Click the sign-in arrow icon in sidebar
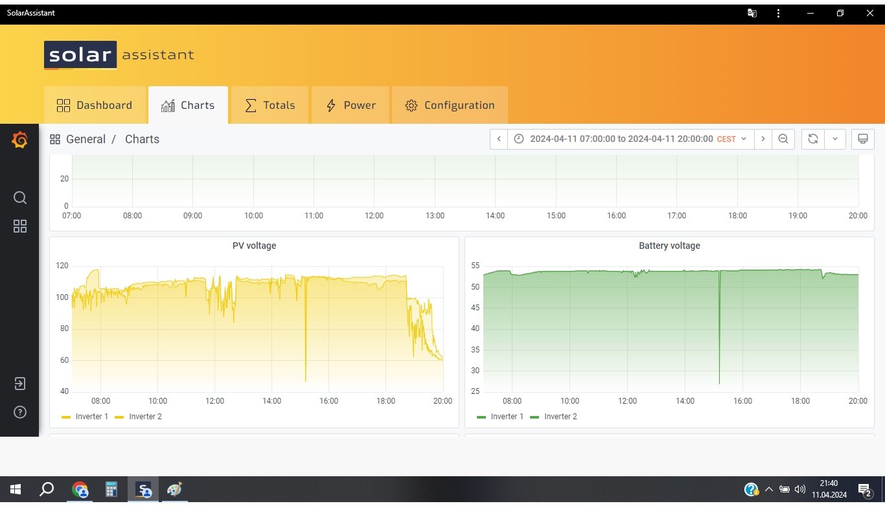This screenshot has height=519, width=885. point(20,384)
